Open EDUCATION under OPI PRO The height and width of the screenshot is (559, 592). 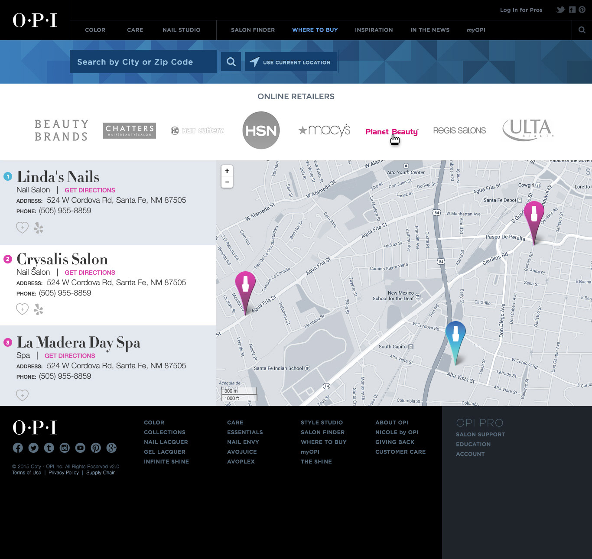click(473, 444)
